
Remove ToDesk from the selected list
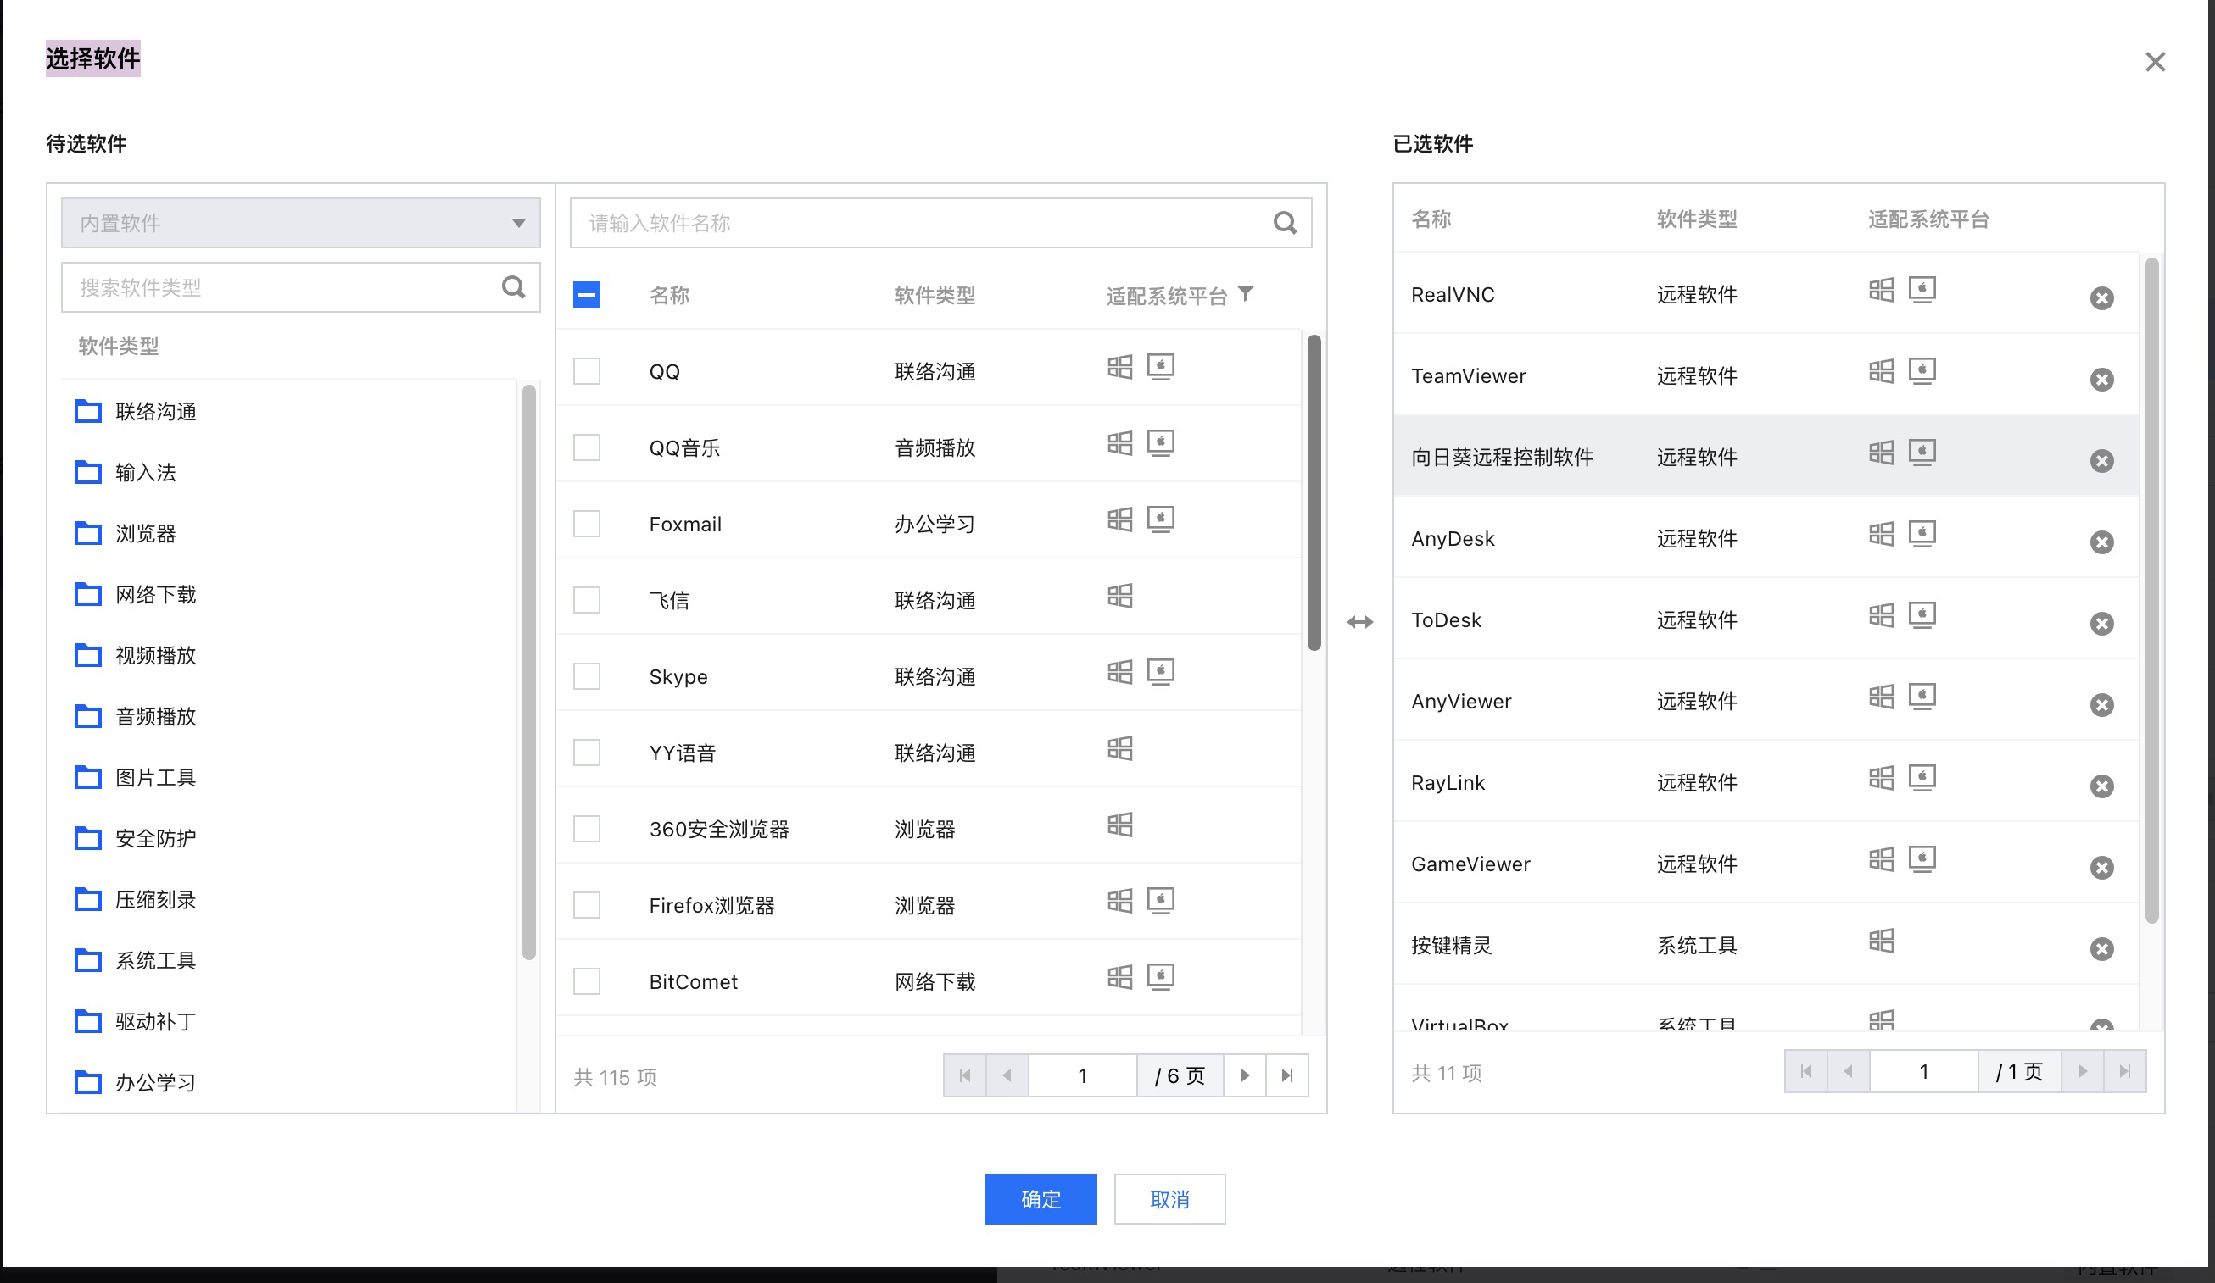(2101, 624)
